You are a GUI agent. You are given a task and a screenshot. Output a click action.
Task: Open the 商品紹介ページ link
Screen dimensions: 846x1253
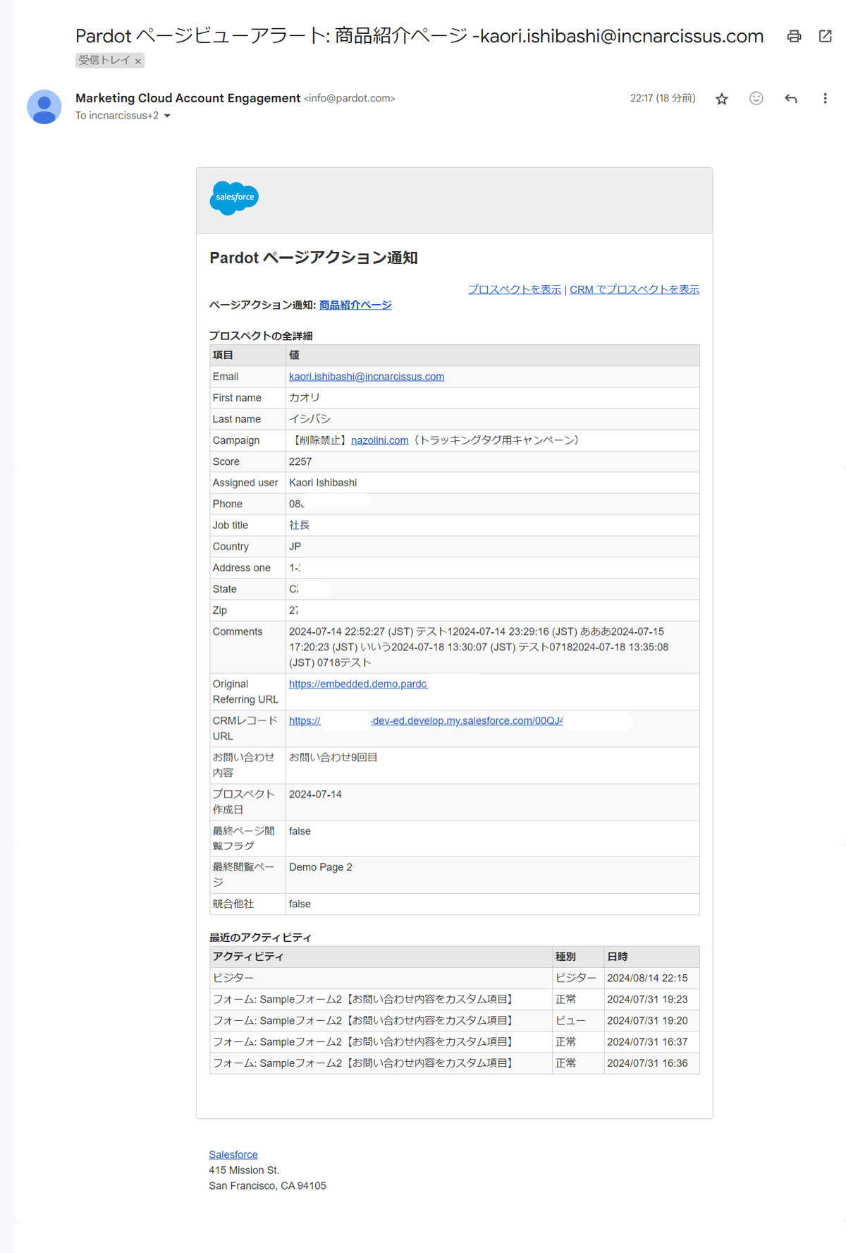click(x=355, y=305)
